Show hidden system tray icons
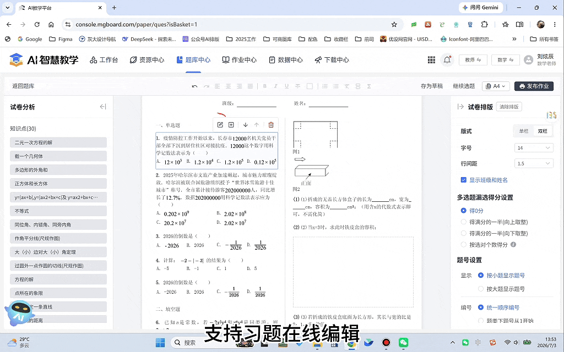Screen dimensions: 564x352 (453, 342)
